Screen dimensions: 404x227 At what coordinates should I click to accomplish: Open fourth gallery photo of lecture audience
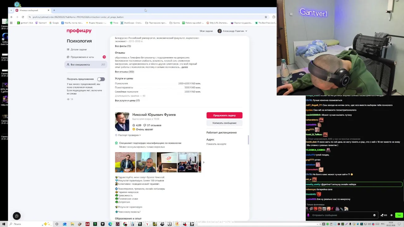[x=187, y=162]
